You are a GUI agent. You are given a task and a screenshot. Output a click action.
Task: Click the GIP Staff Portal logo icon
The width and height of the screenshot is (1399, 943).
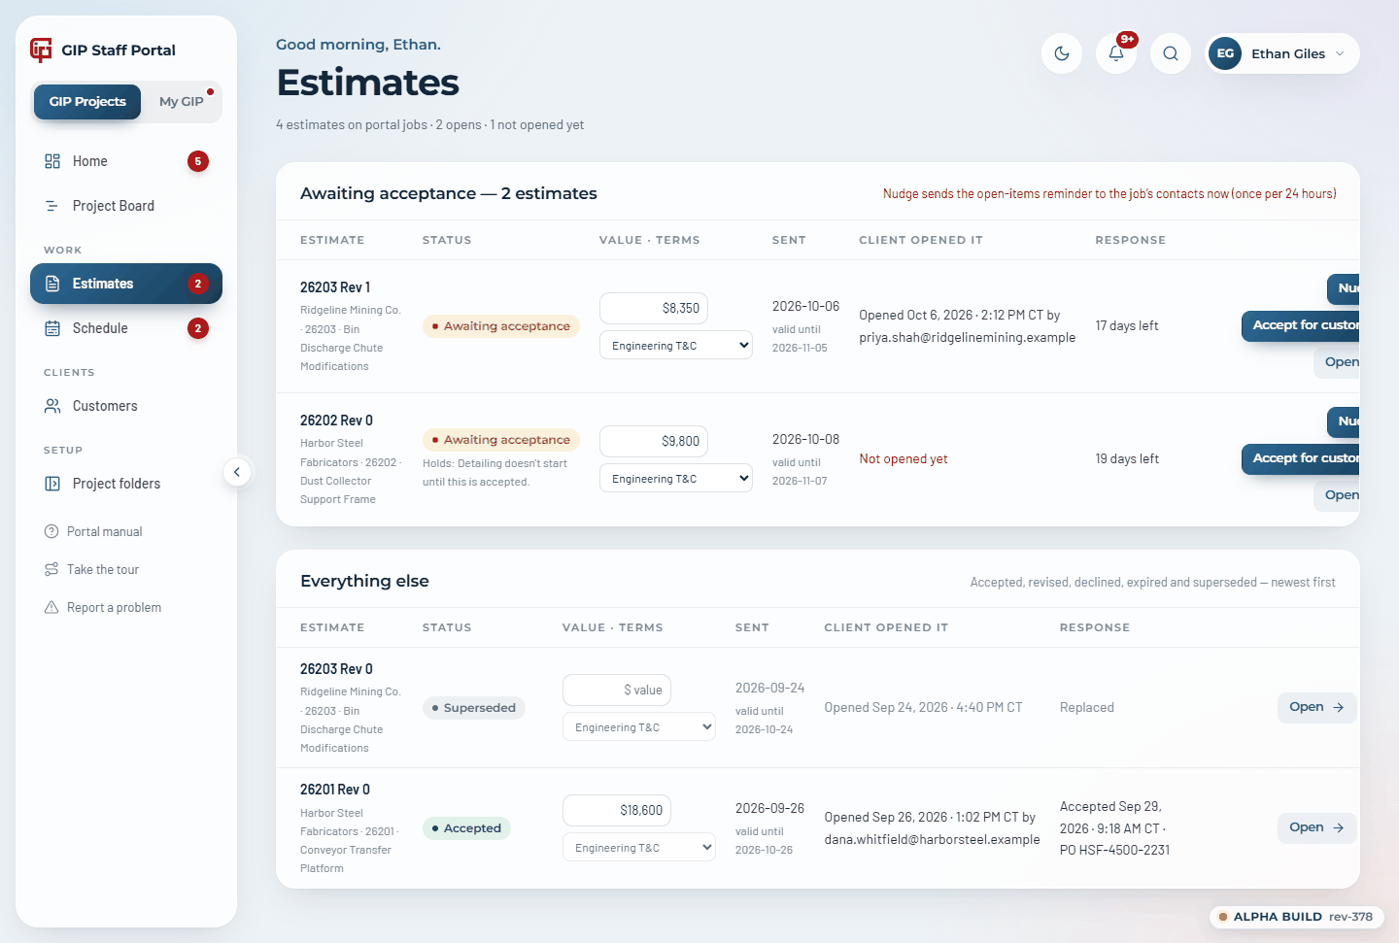pos(41,50)
